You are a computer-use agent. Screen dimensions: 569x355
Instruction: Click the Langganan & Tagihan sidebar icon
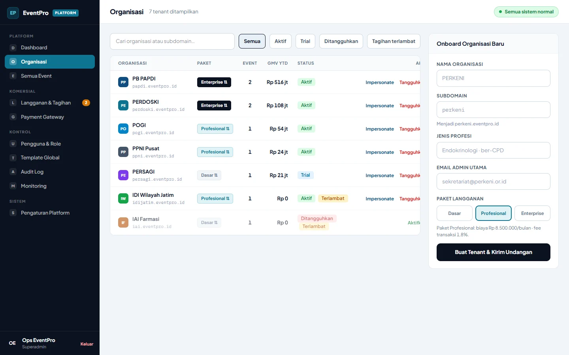tap(13, 103)
